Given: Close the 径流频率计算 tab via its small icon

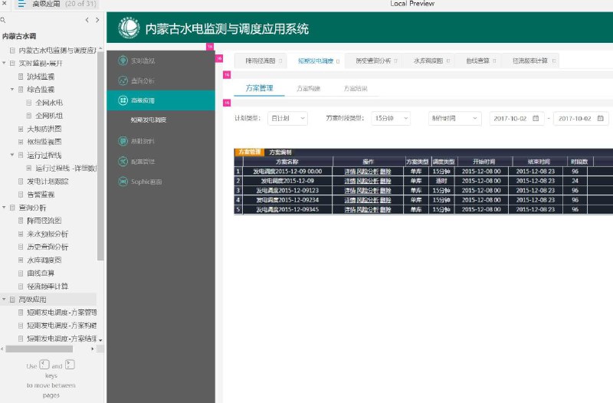Looking at the screenshot, I should click(x=554, y=61).
